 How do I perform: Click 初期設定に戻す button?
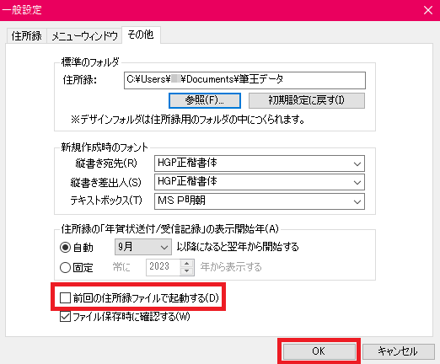click(307, 100)
